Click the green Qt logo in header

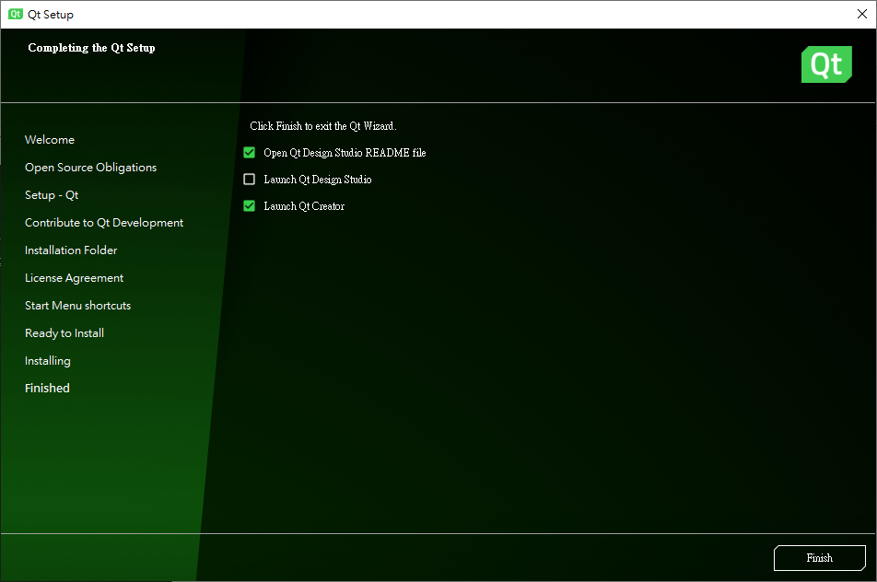826,64
